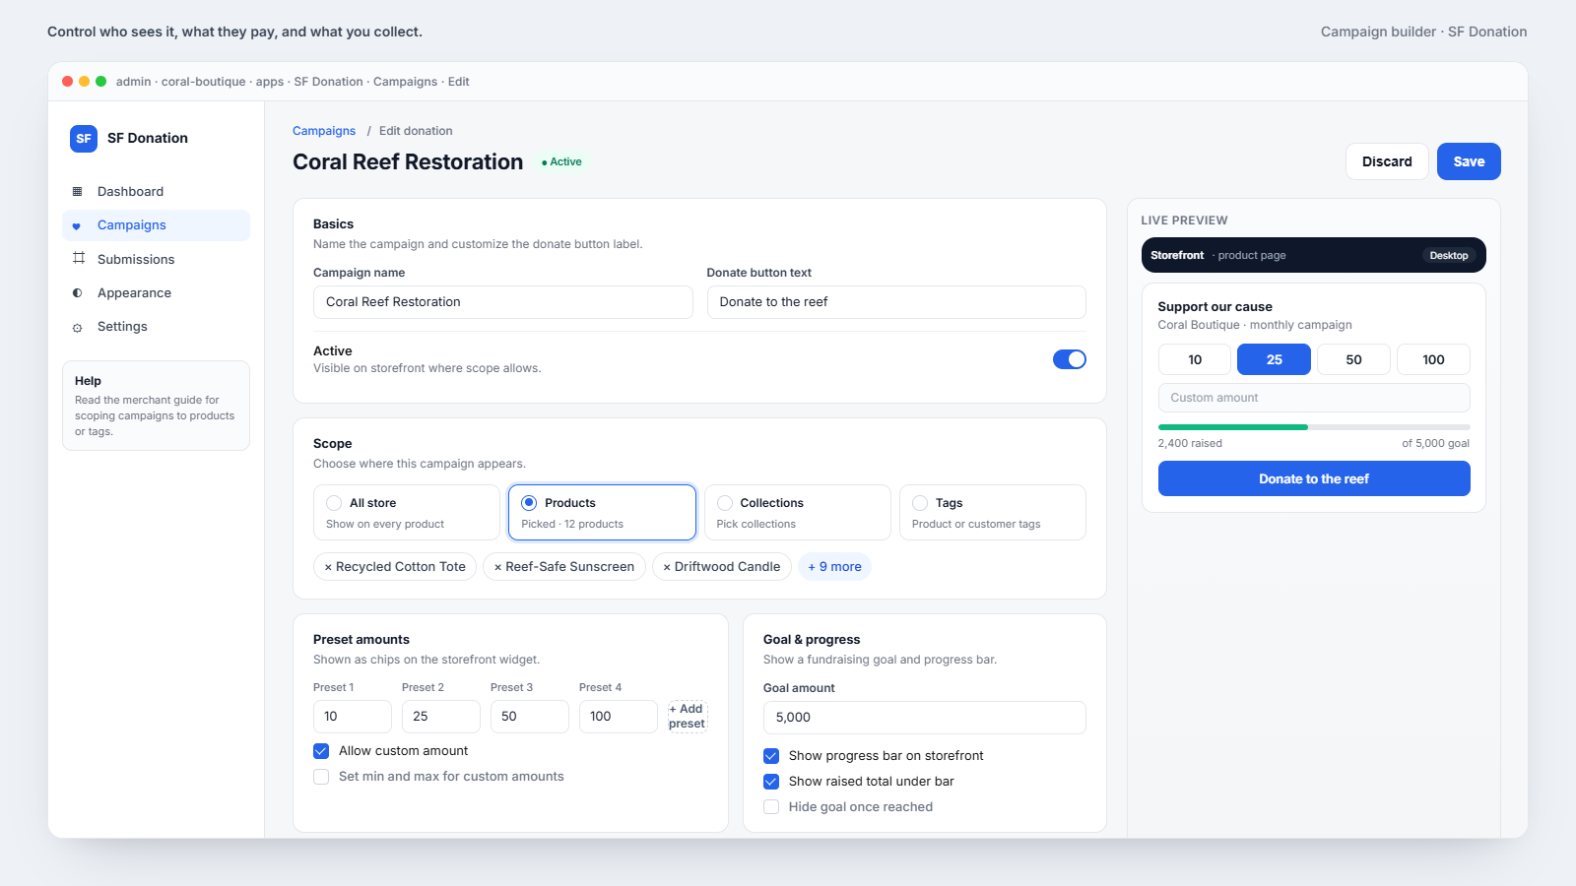Click the SF Donation app logo icon

pyautogui.click(x=84, y=138)
